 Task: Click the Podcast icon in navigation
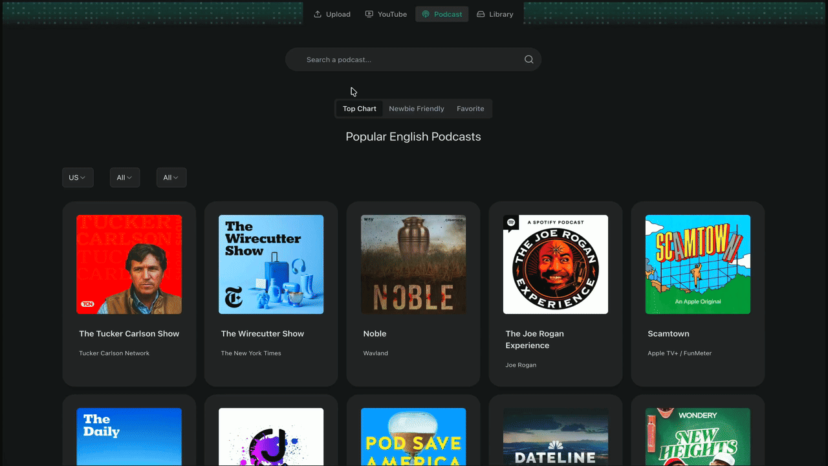click(426, 14)
